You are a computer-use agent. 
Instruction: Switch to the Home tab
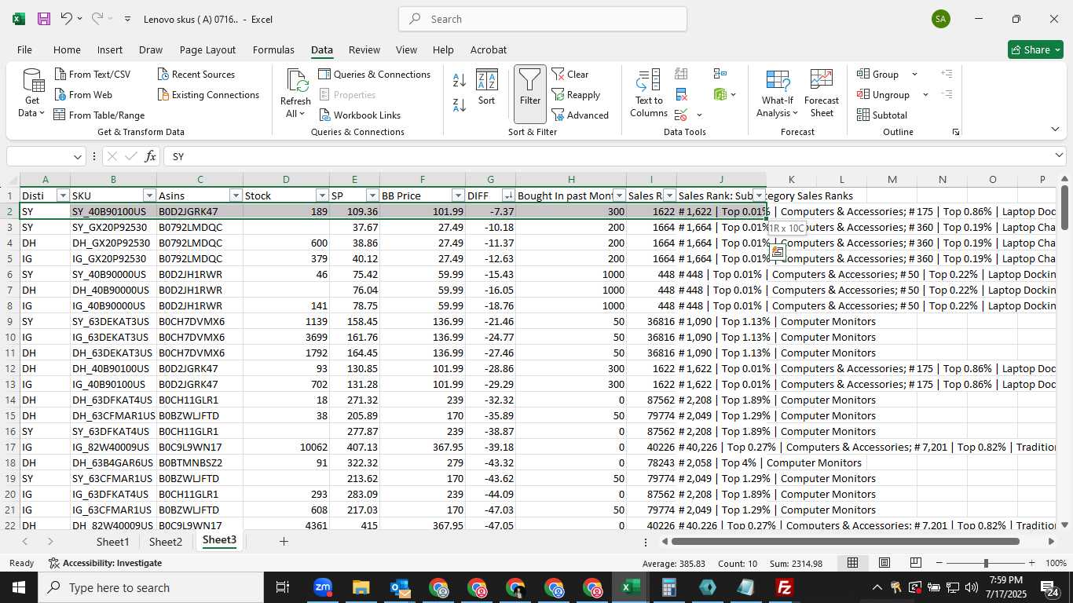point(67,49)
